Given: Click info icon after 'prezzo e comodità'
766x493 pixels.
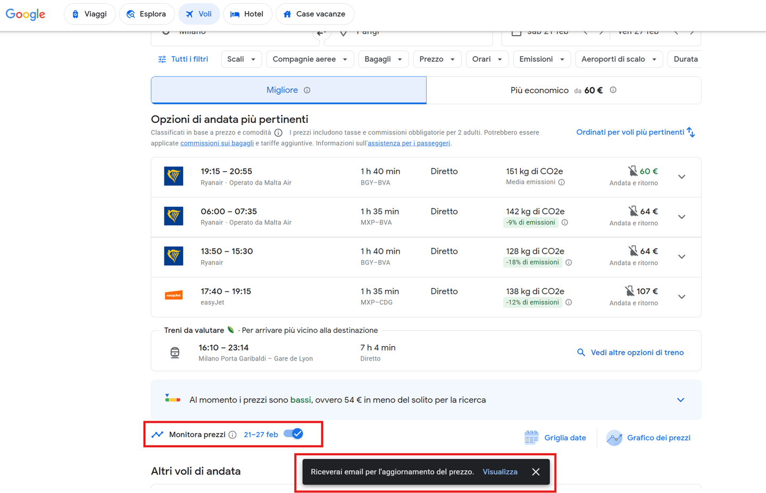Looking at the screenshot, I should tap(278, 132).
